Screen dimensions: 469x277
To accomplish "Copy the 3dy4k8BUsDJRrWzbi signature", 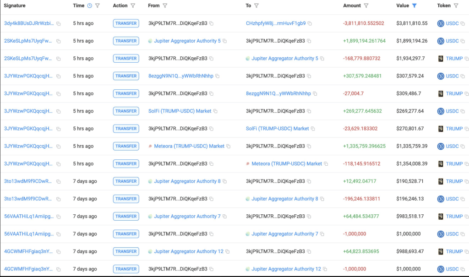I will [x=59, y=23].
